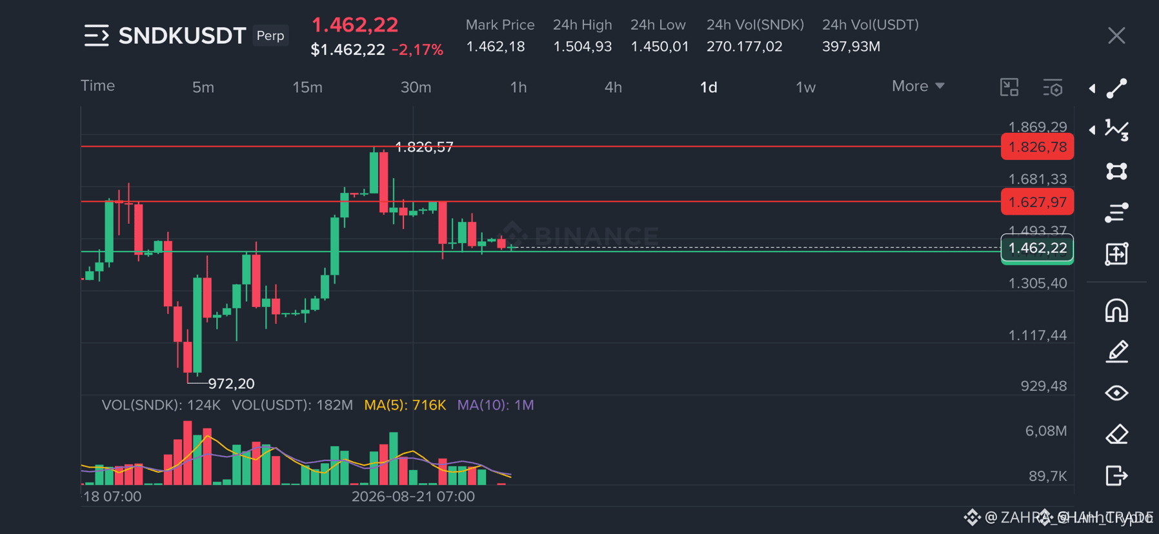Select the 1.627,97 red price line label

(x=1037, y=202)
